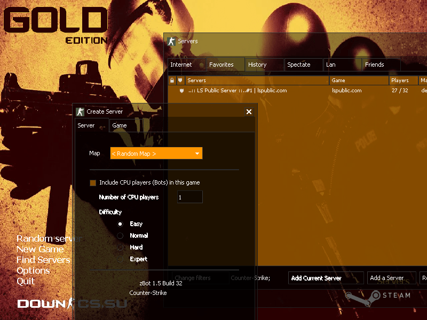The image size is (427, 320).
Task: Switch to the Server tab in Create Server
Action: tap(91, 125)
